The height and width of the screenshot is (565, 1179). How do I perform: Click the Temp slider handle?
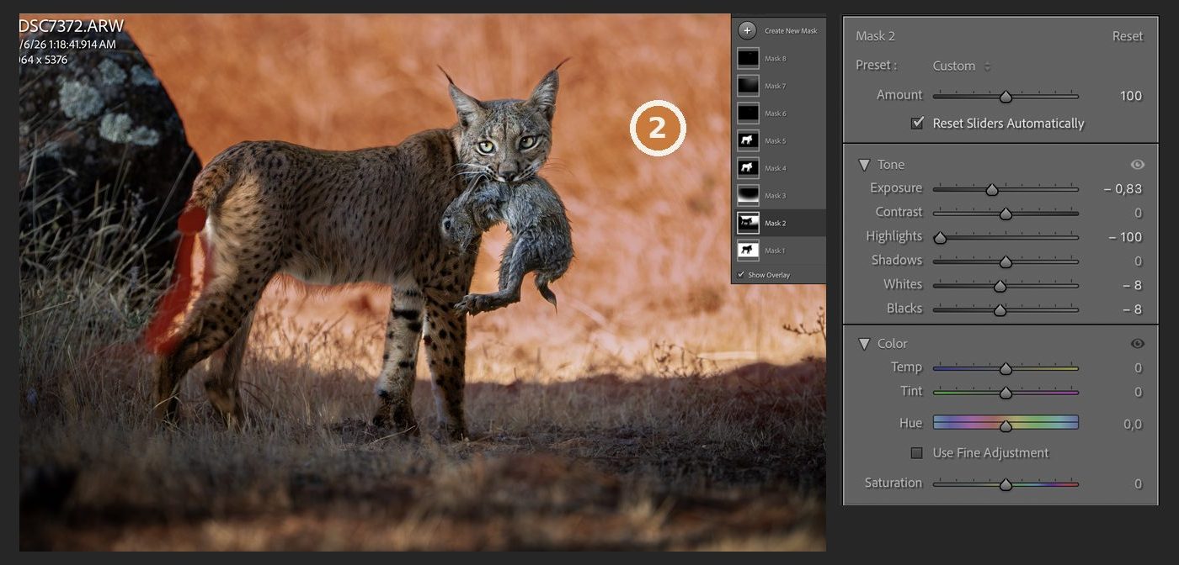pyautogui.click(x=1006, y=369)
